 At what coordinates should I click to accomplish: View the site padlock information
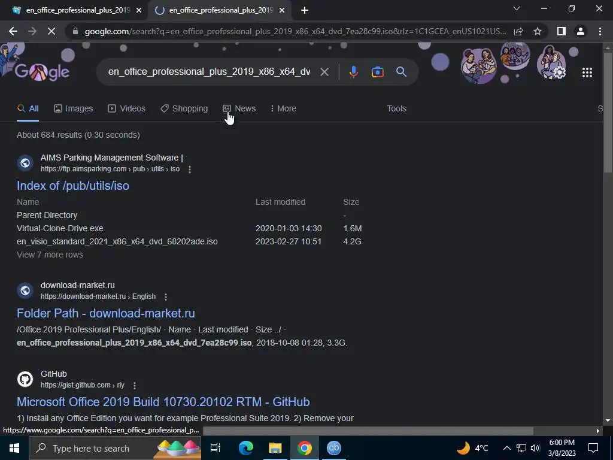point(75,31)
